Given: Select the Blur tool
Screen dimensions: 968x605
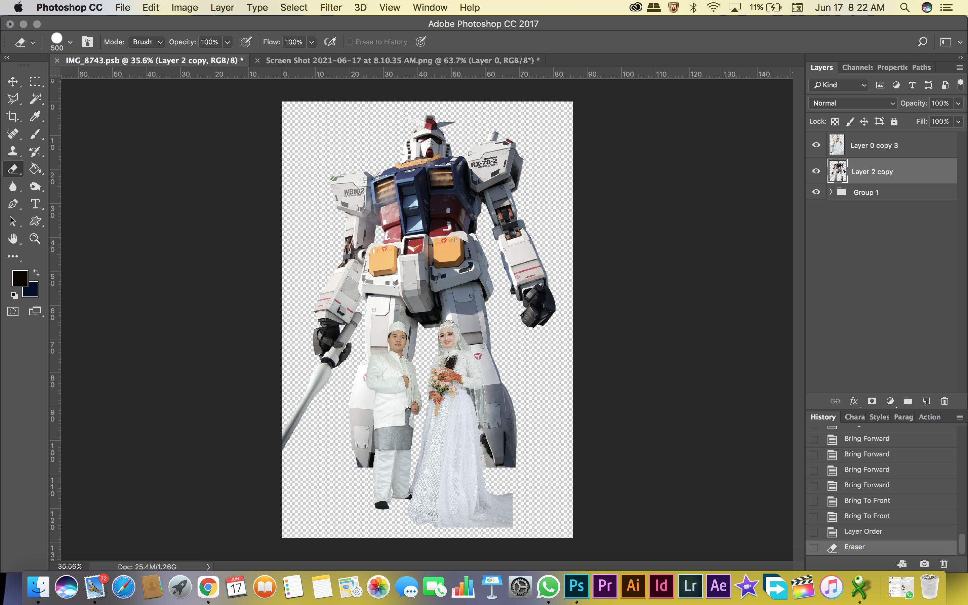Looking at the screenshot, I should click(x=13, y=187).
